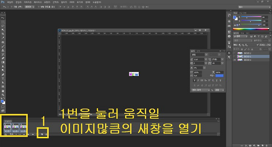This screenshot has width=272, height=147.
Task: Show the 레이어 2 layer visibility
Action: coord(235,53)
